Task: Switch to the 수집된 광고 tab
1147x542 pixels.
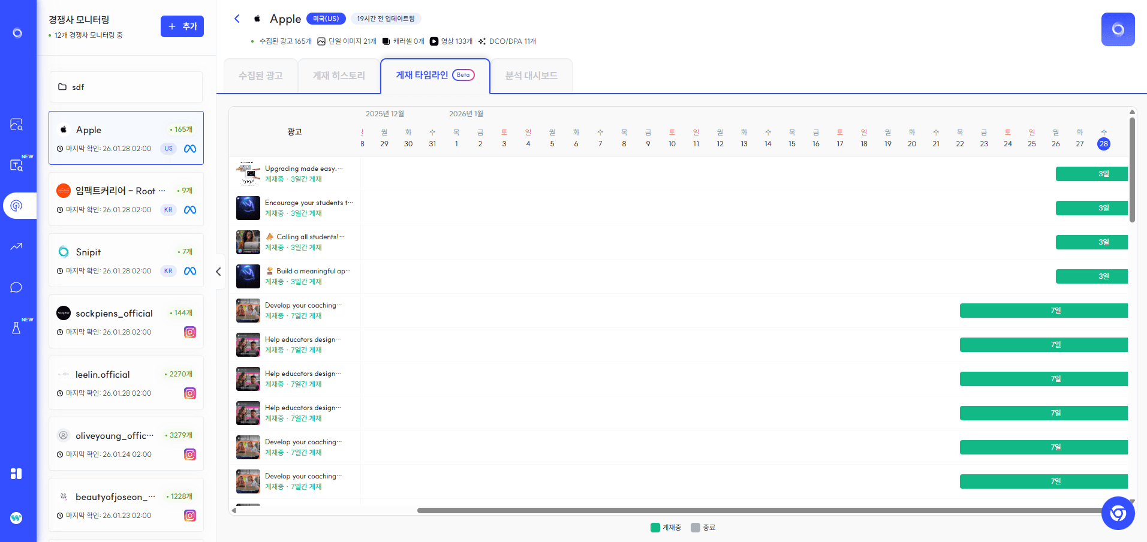Action: pyautogui.click(x=261, y=76)
